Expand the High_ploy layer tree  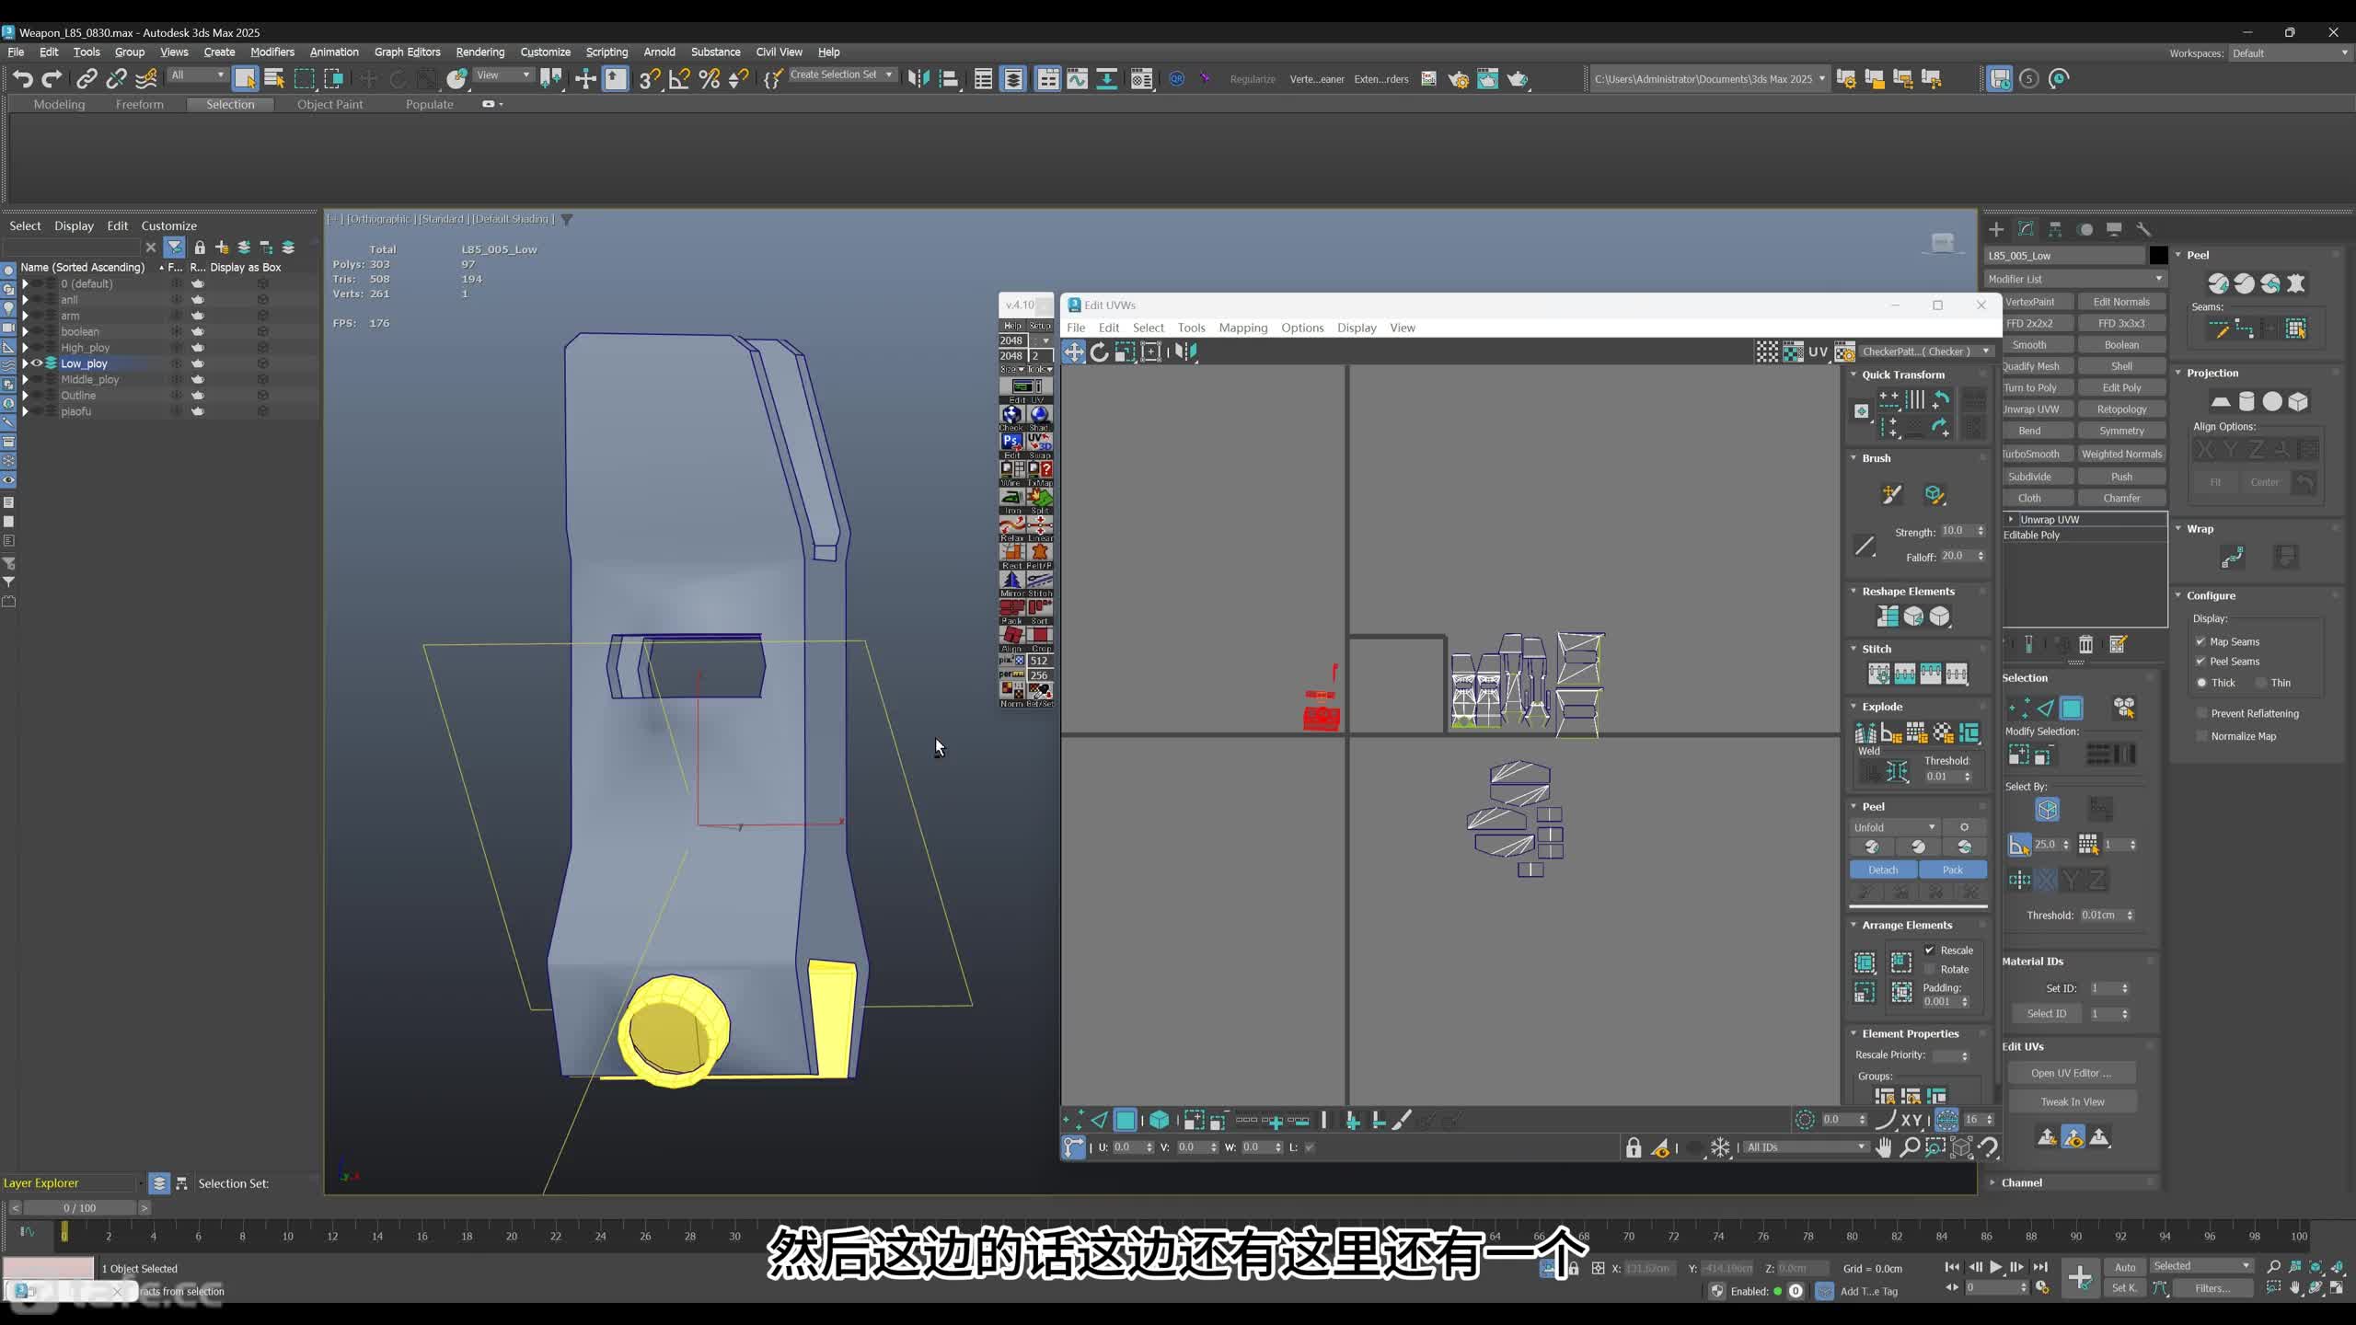[25, 348]
